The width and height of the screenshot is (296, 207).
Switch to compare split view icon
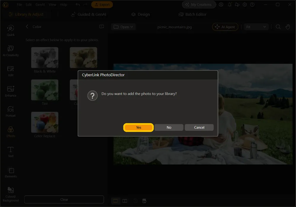[125, 201]
